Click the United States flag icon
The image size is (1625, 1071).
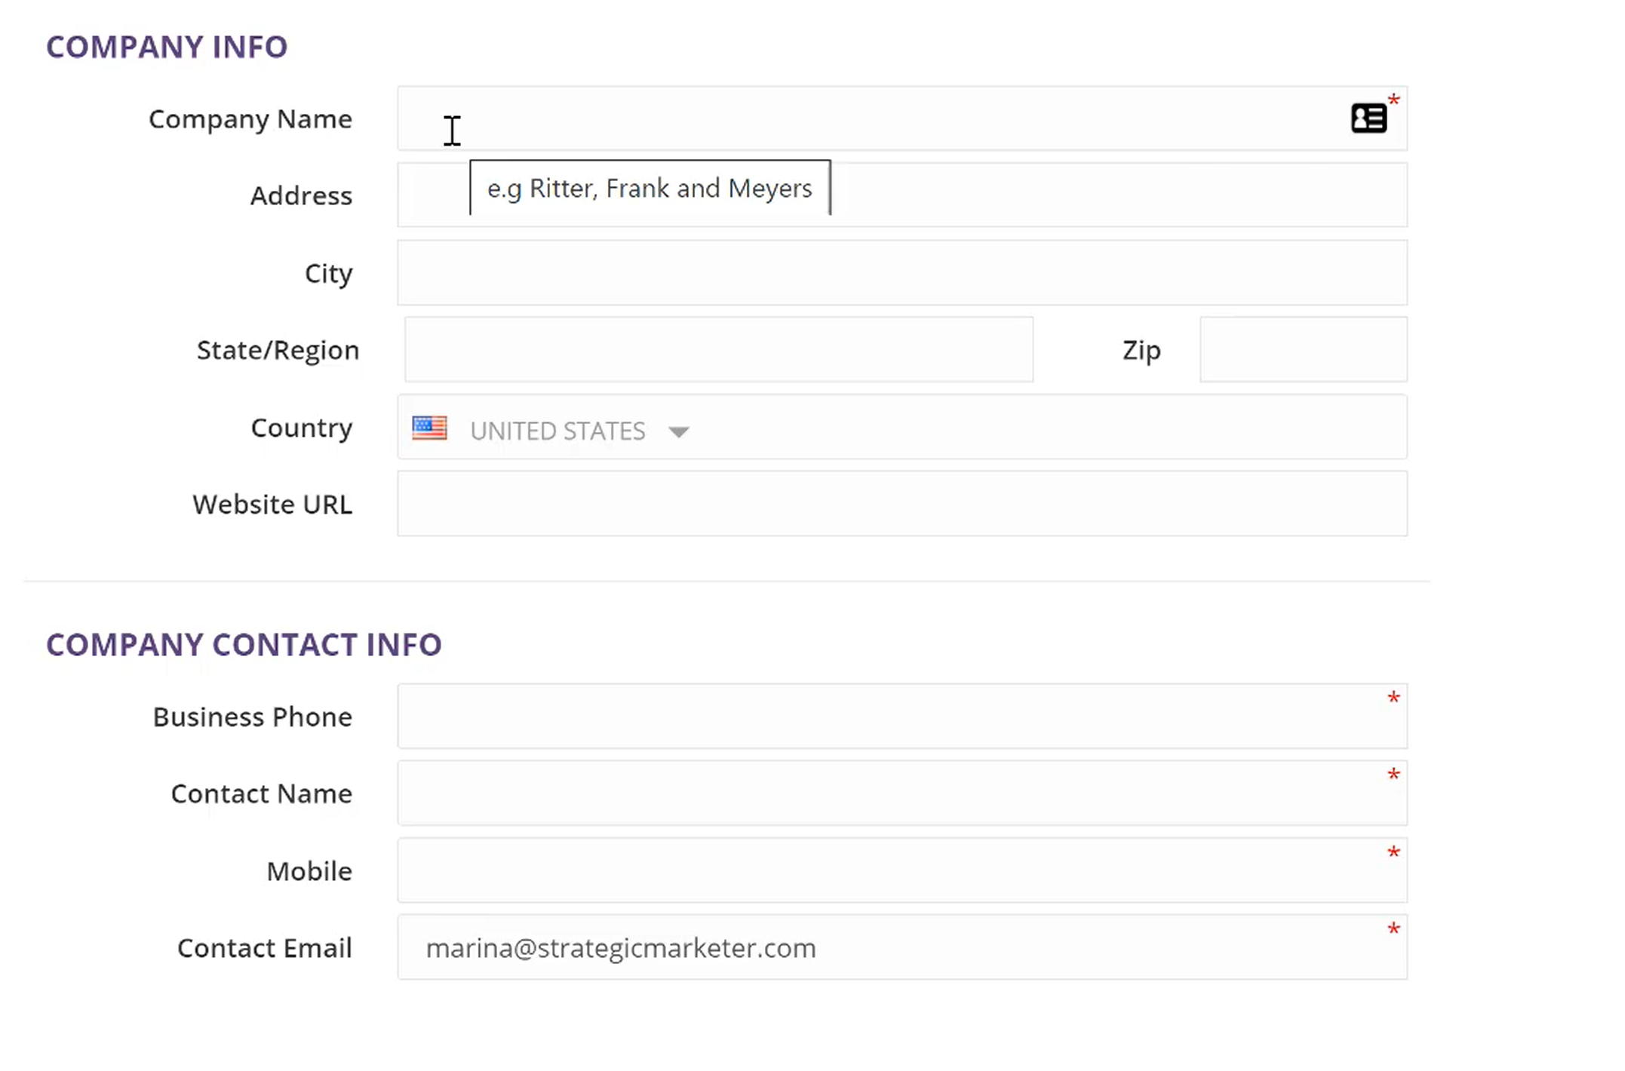(x=429, y=428)
